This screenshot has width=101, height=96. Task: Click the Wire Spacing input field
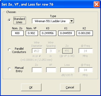(x=51, y=51)
